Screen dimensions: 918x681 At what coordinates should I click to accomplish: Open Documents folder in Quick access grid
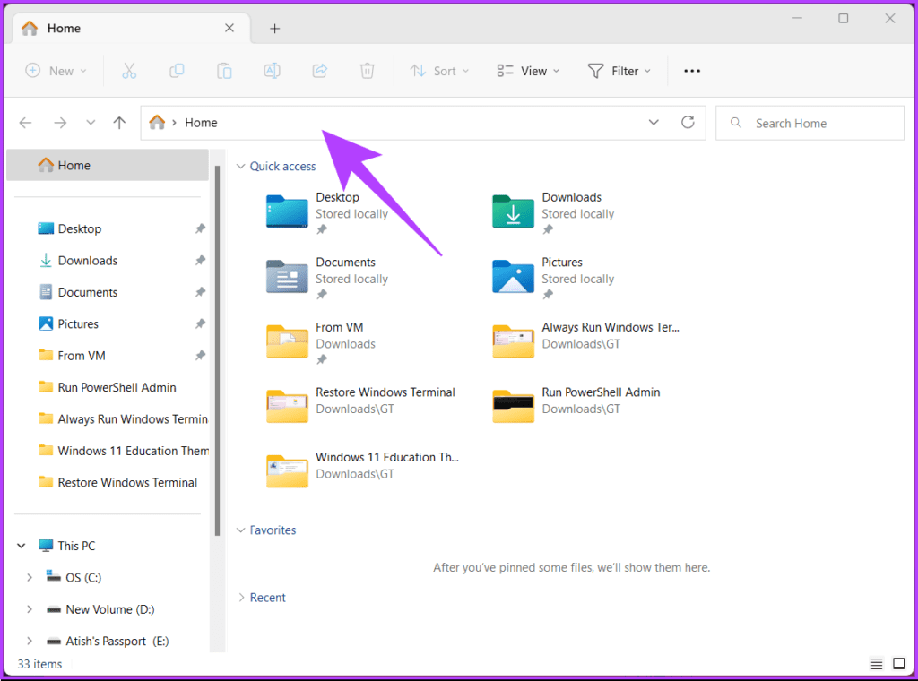[x=328, y=278]
